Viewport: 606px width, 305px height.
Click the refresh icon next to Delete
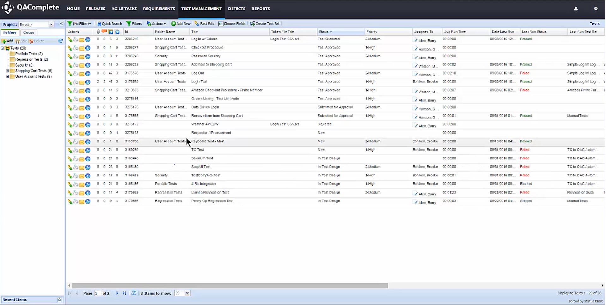click(x=61, y=41)
